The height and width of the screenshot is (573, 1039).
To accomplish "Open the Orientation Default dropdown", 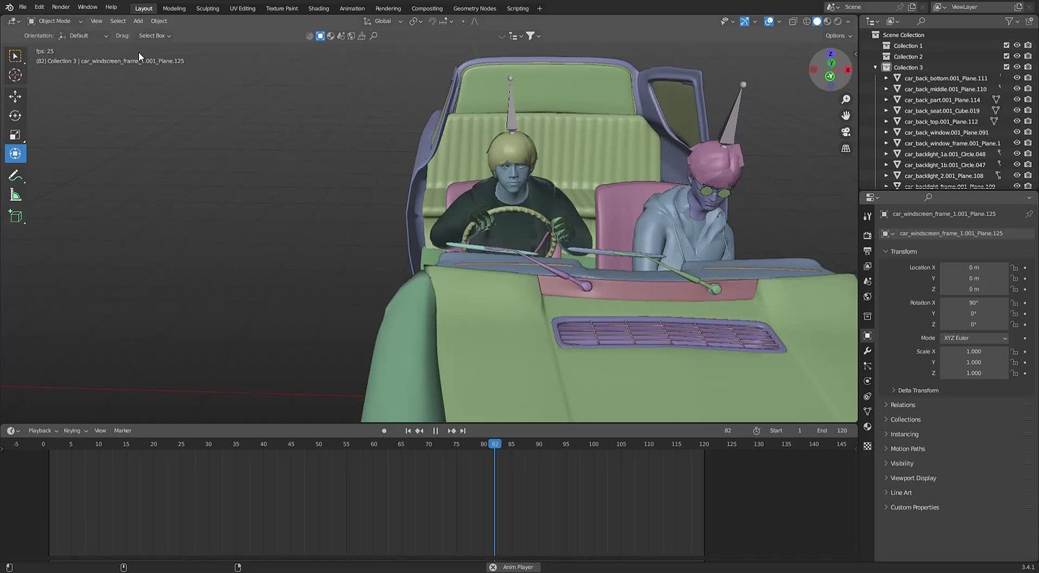I will 84,36.
